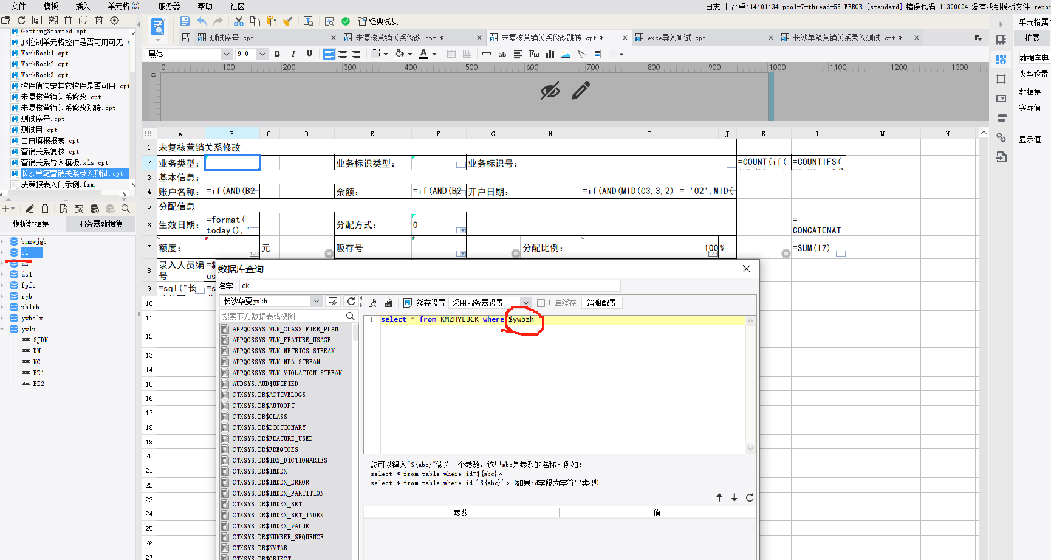The image size is (1051, 560).
Task: Preview query results in the dialog toolbar
Action: tap(372, 303)
